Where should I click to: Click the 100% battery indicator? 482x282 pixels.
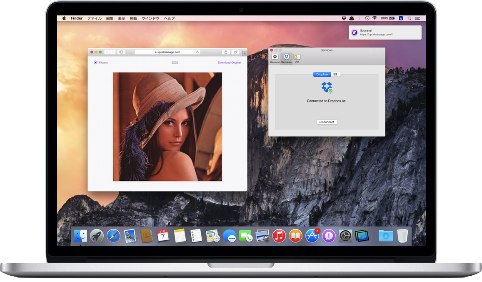coord(387,18)
